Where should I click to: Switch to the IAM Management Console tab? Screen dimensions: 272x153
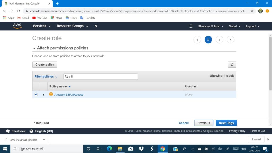(x=27, y=3)
